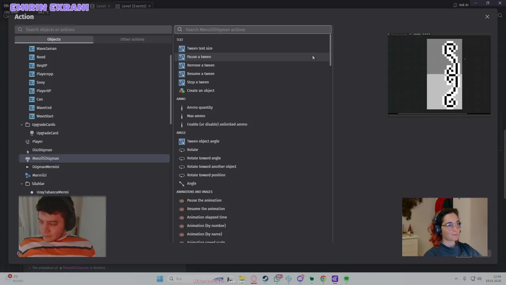Select the MenzilliDüşman object
Image resolution: width=506 pixels, height=285 pixels.
point(94,158)
